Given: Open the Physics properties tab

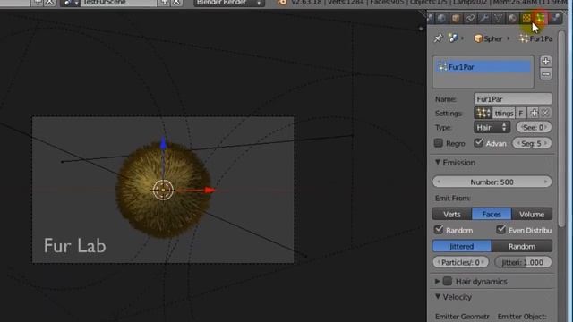Looking at the screenshot, I should 555,18.
